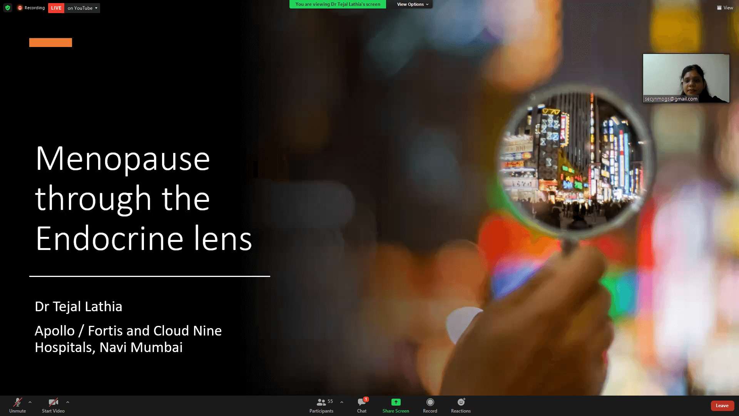Screen dimensions: 739x416
Task: Click the red Recording indicator icon
Action: click(x=20, y=8)
